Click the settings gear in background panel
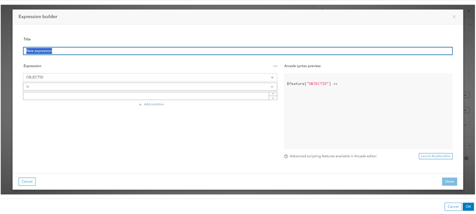This screenshot has height=214, width=476. pos(466,158)
